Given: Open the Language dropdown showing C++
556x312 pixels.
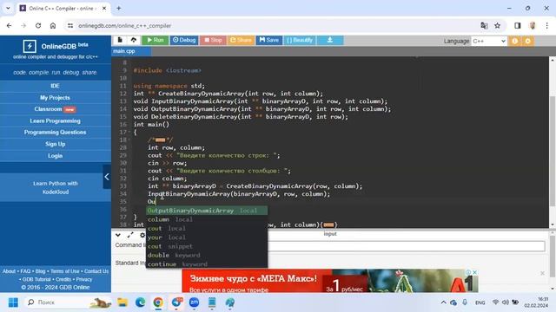Looking at the screenshot, I should coord(488,41).
